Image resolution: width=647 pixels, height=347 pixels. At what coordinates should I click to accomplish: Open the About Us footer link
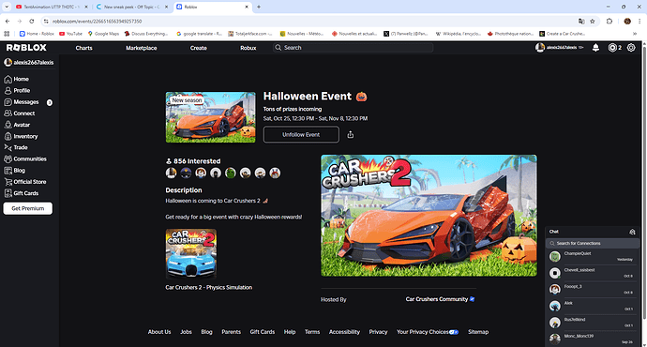159,332
